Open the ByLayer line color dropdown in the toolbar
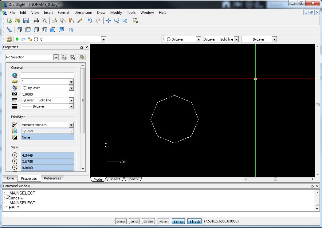Image resolution: width=322 pixels, height=228 pixels. click(x=198, y=39)
